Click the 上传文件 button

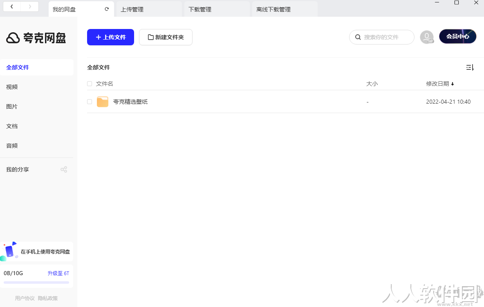pos(110,37)
